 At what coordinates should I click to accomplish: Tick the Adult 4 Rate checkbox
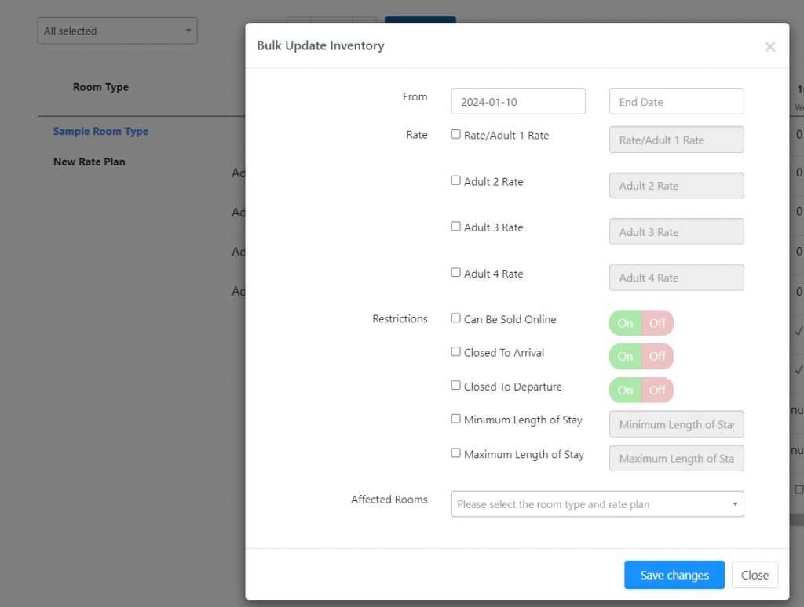(x=455, y=273)
